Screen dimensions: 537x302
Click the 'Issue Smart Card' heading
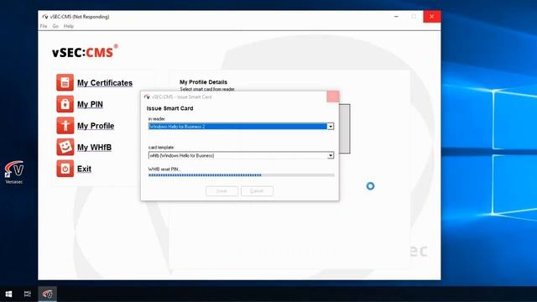[169, 108]
